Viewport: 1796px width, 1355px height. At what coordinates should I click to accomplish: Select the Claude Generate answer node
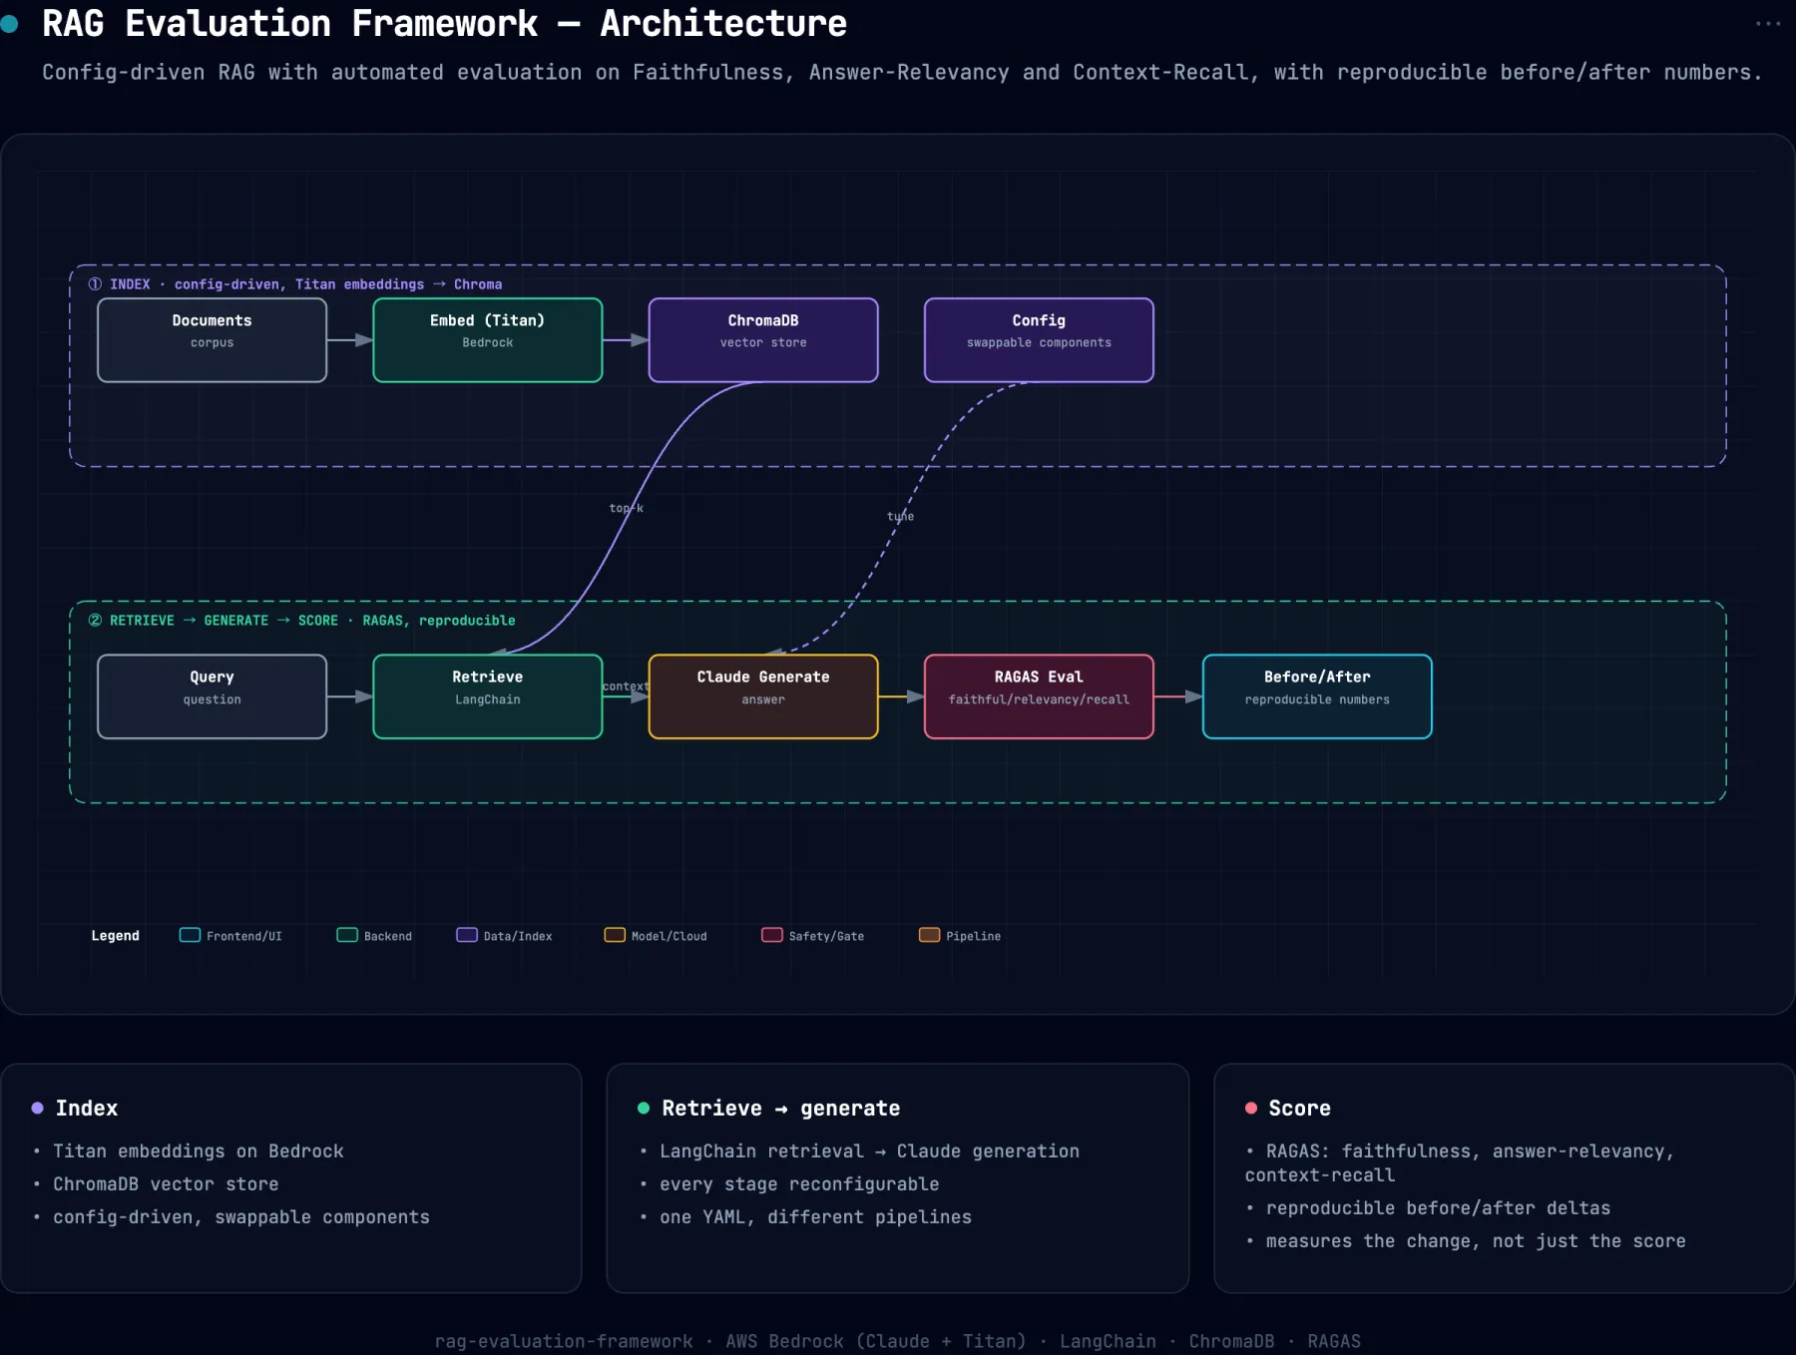click(x=763, y=696)
